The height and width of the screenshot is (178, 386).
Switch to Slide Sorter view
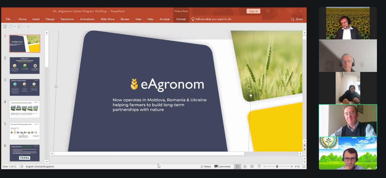tap(245, 167)
